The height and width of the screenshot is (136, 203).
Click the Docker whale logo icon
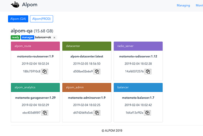[15, 5]
